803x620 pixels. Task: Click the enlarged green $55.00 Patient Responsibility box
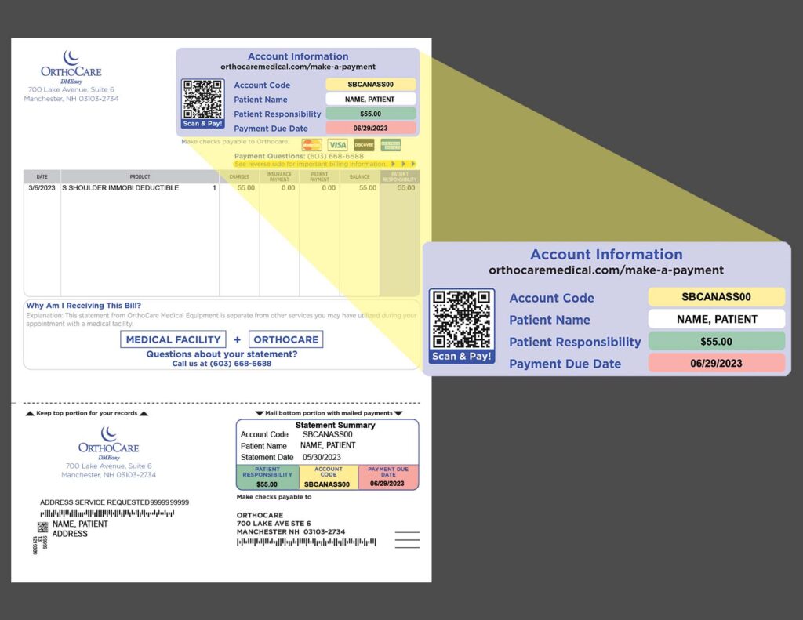click(x=716, y=341)
